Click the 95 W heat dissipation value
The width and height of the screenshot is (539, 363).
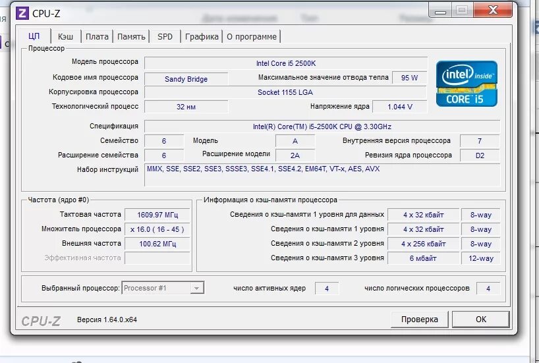point(409,78)
